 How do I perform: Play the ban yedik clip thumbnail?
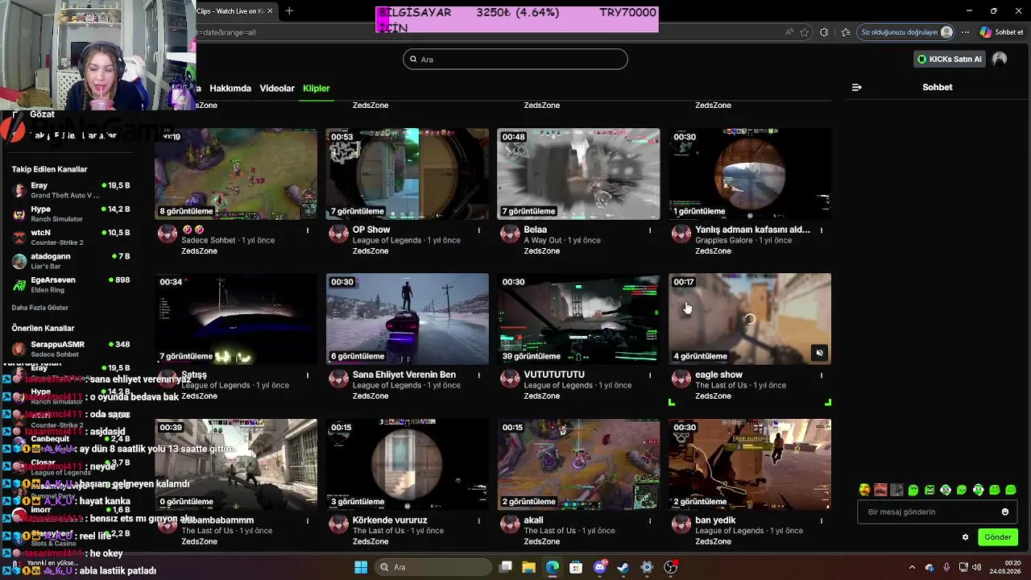[750, 464]
